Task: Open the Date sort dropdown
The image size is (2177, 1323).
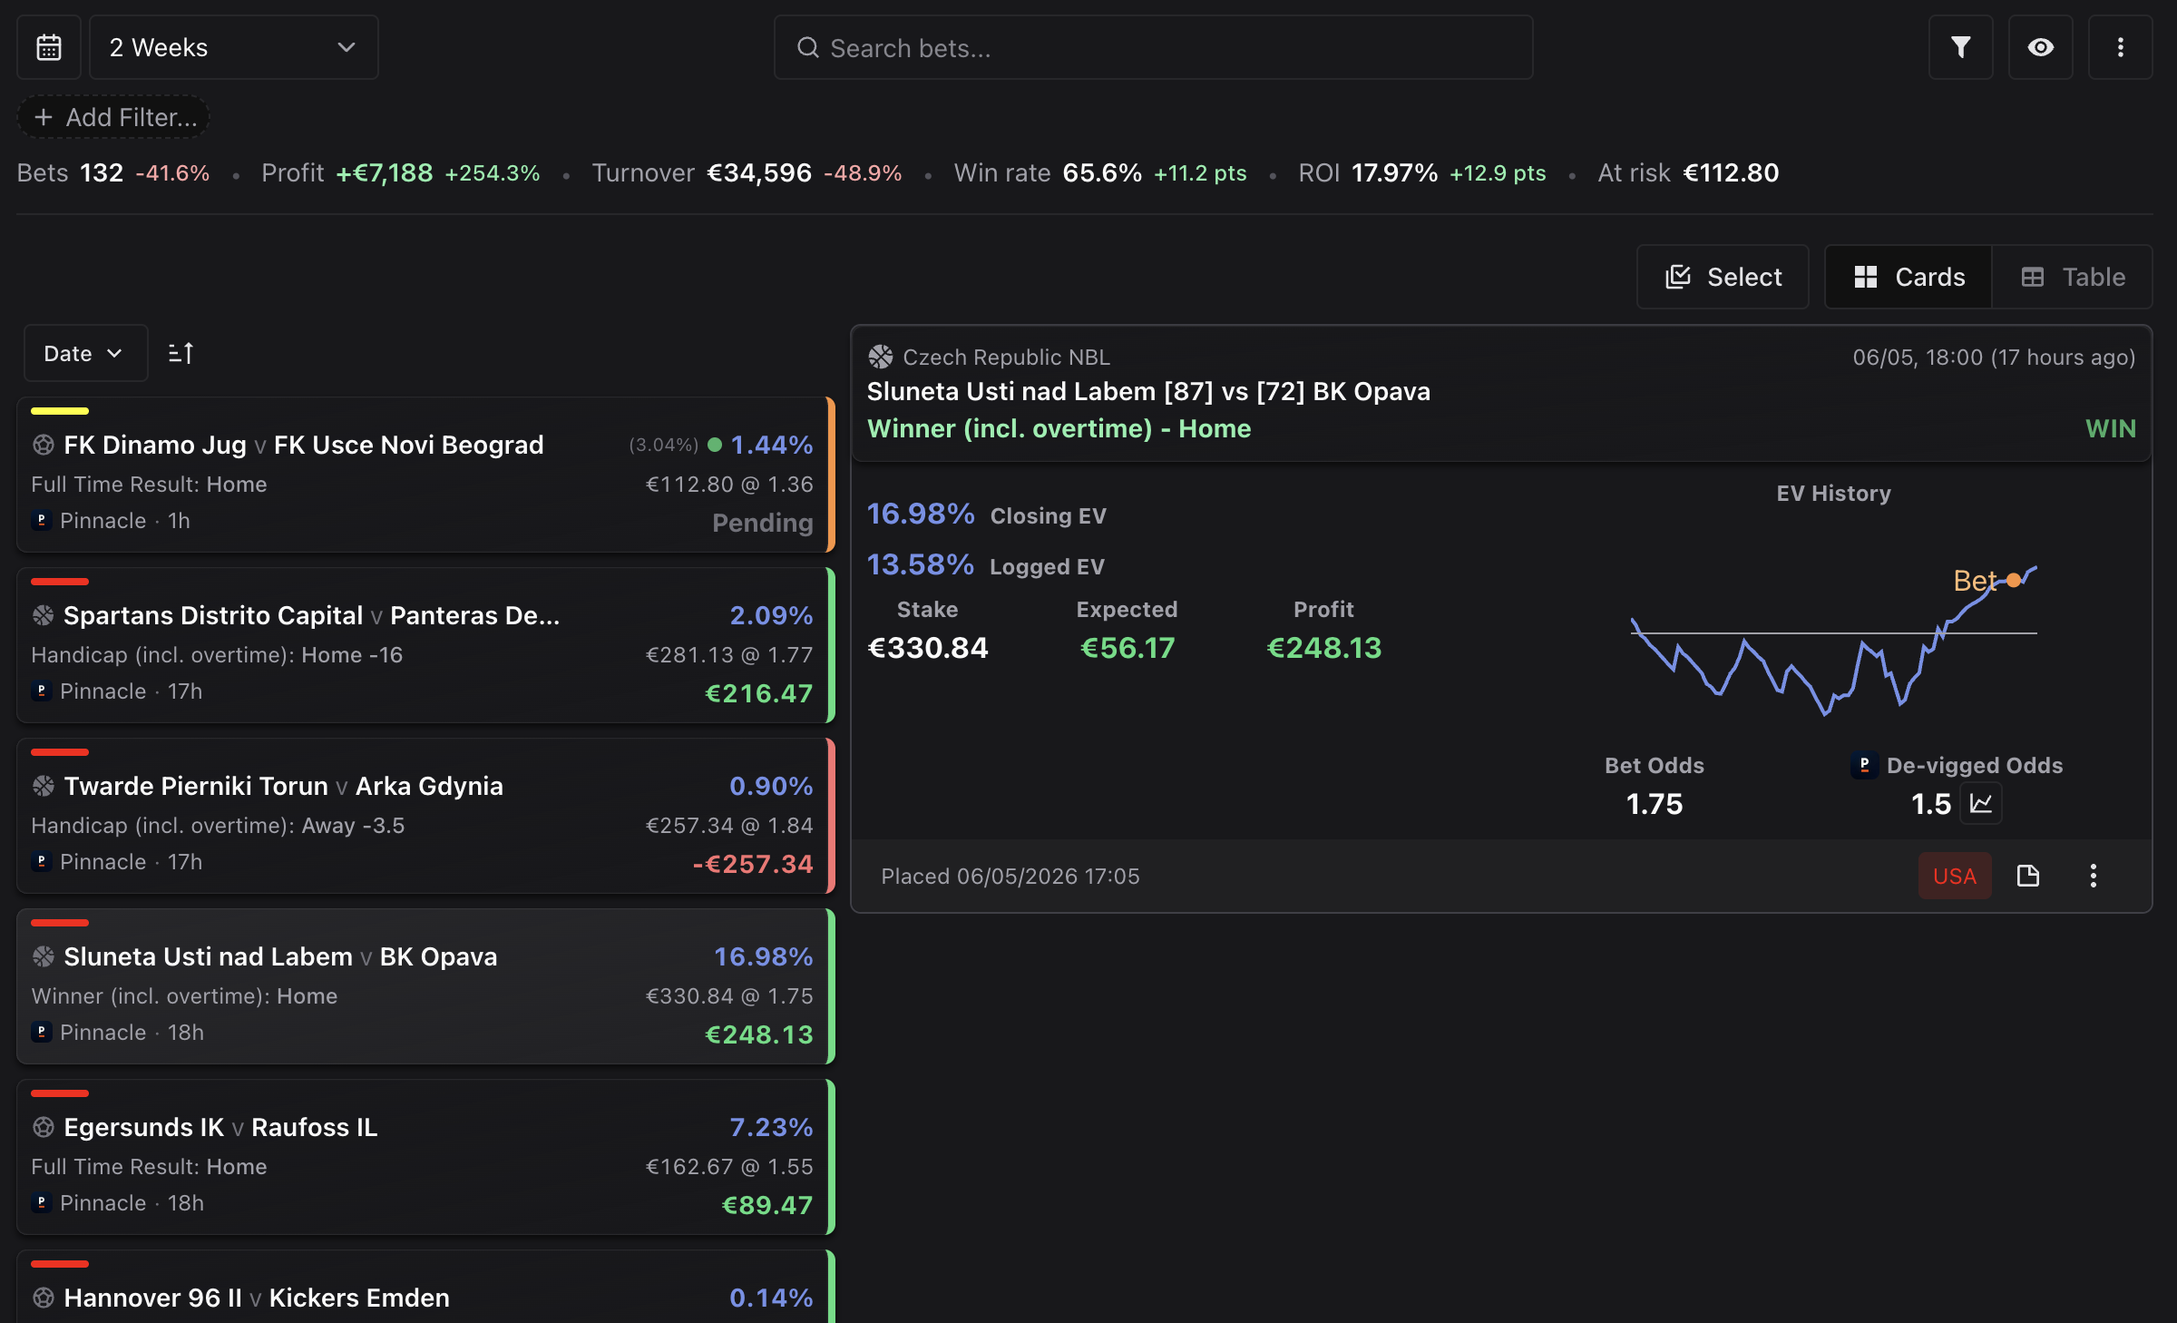Action: pos(85,353)
